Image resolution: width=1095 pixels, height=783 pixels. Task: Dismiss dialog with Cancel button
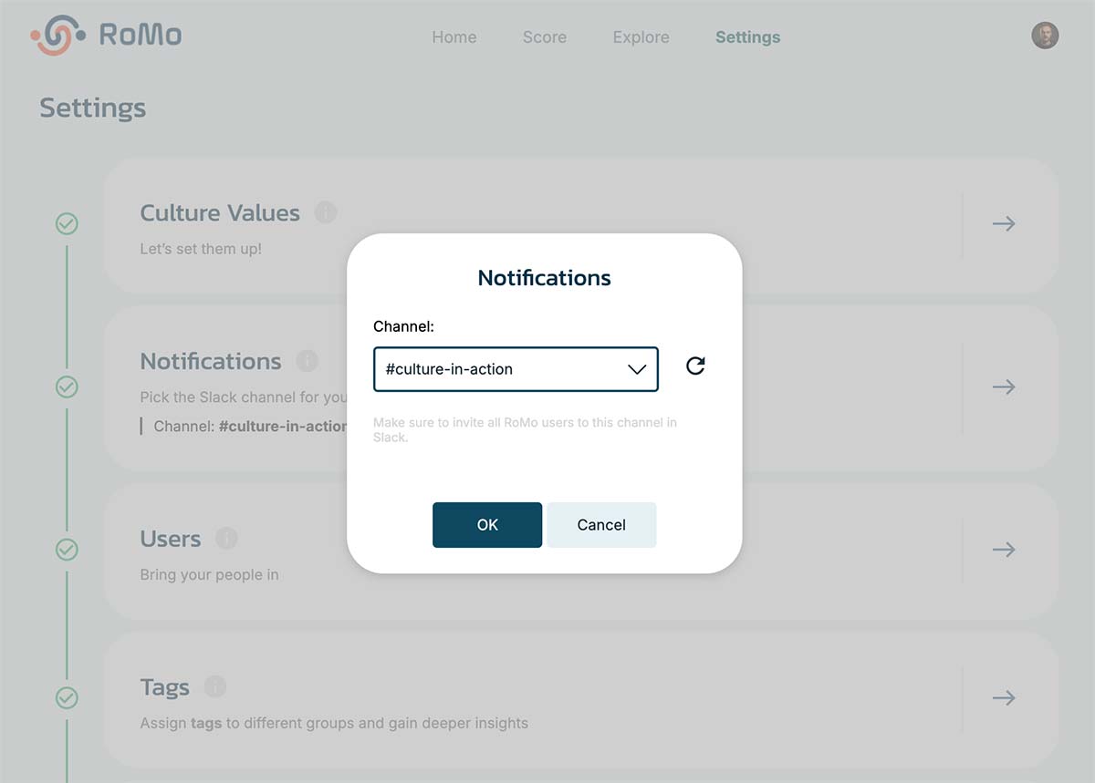pyautogui.click(x=601, y=525)
